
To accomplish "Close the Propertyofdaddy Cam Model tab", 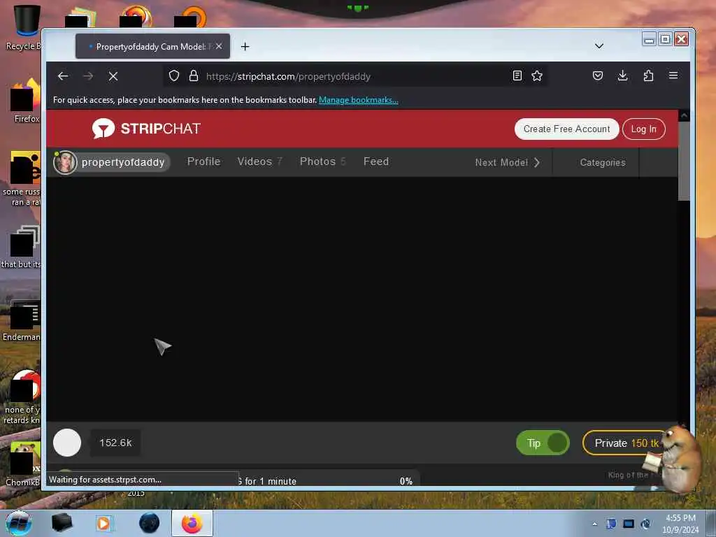I will click(x=219, y=46).
